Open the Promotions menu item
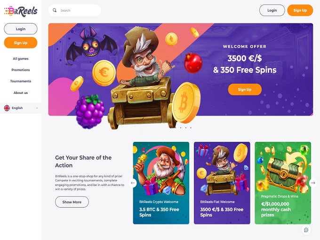Viewport: 320px width, 240px height. (x=21, y=70)
